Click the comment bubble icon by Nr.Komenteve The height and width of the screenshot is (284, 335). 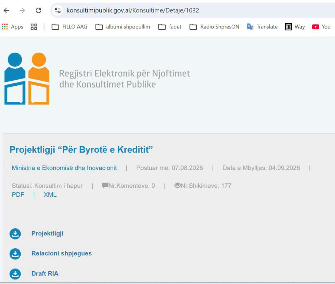point(105,185)
